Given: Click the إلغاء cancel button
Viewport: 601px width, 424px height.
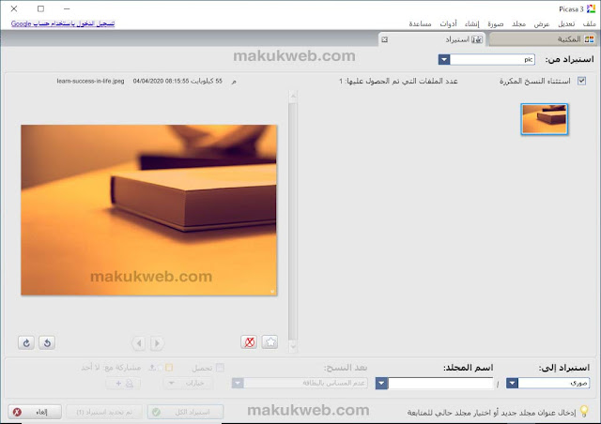Looking at the screenshot, I should click(x=35, y=412).
